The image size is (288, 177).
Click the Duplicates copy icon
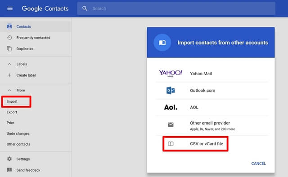point(9,49)
